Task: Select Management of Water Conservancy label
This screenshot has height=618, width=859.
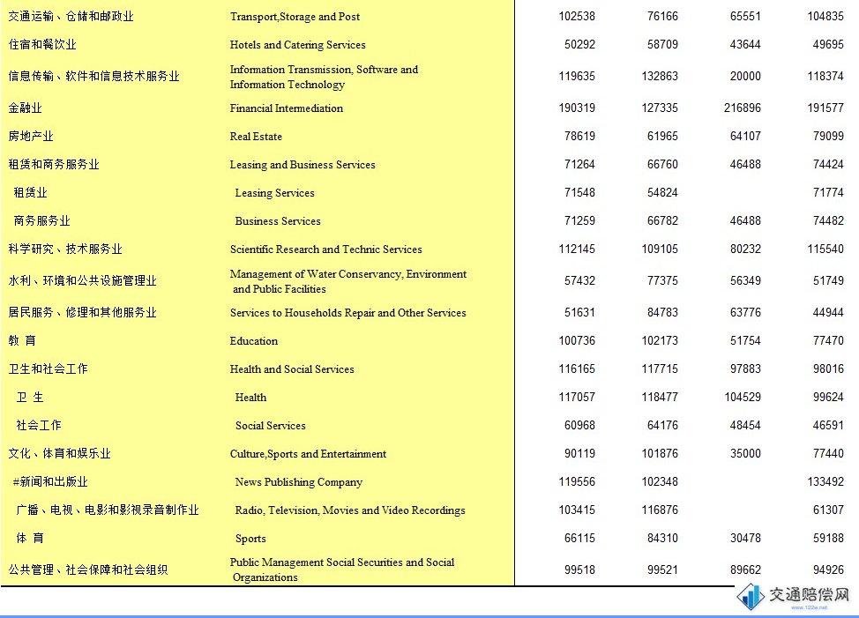Action: 347,281
